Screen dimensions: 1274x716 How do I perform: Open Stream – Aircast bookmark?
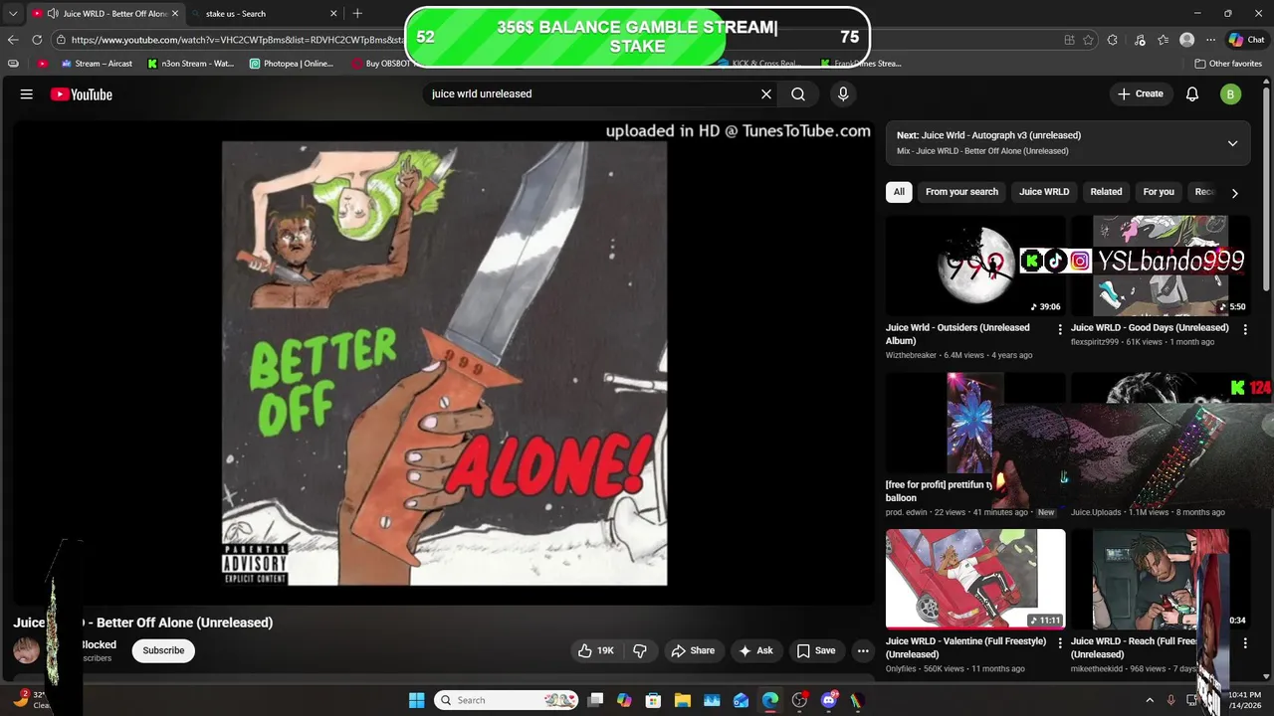97,63
